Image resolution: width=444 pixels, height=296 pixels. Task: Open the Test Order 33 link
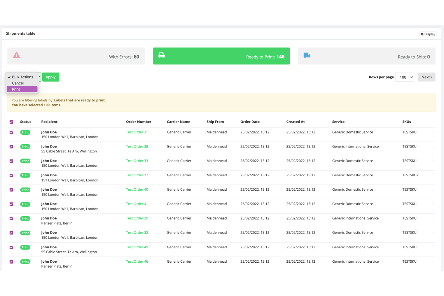137,161
